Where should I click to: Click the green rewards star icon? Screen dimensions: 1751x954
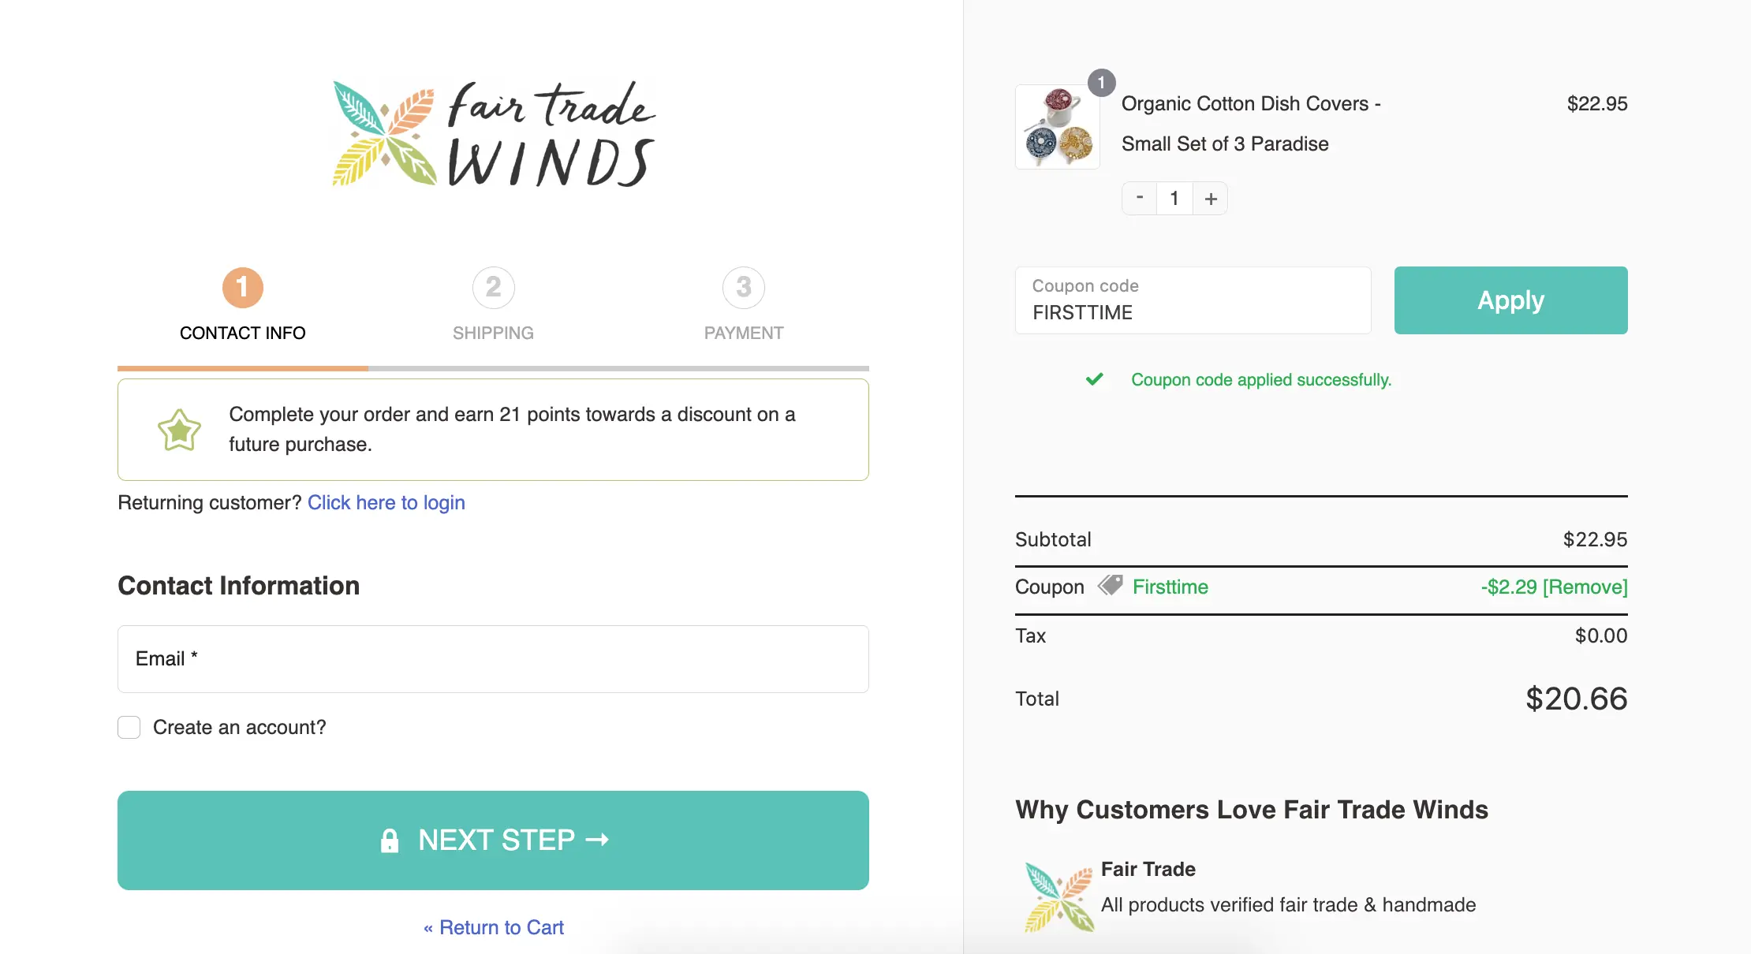tap(179, 430)
